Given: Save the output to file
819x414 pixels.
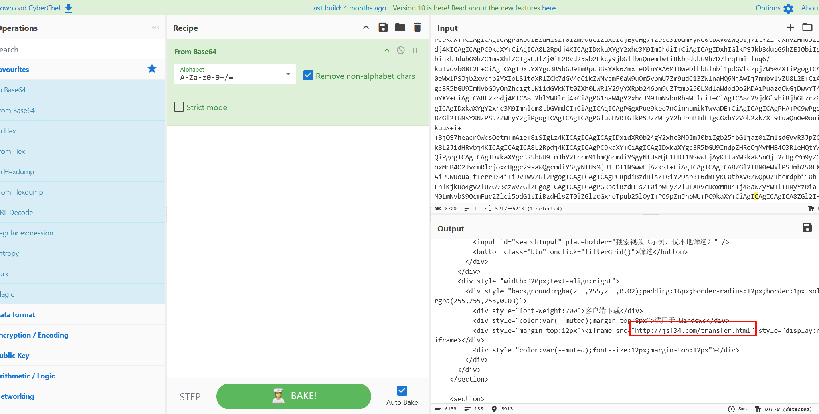Looking at the screenshot, I should (807, 227).
